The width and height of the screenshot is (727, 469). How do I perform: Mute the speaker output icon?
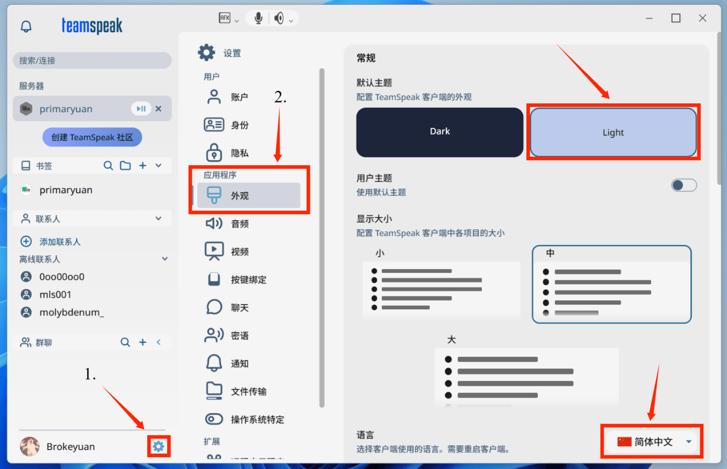coord(279,18)
